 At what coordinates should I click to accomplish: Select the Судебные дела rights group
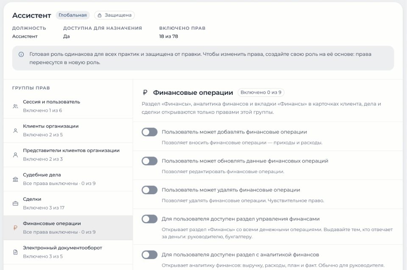tap(68, 179)
